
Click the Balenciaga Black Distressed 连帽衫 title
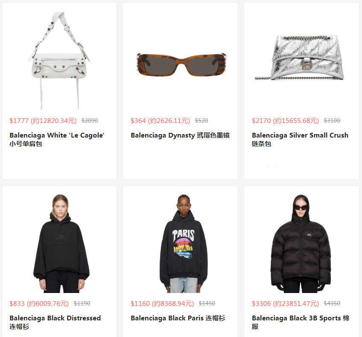[55, 322]
